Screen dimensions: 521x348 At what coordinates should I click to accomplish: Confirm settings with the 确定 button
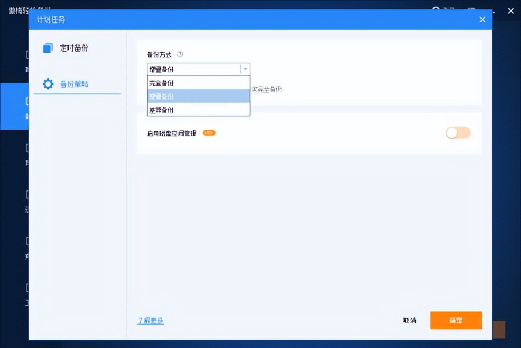[456, 321]
